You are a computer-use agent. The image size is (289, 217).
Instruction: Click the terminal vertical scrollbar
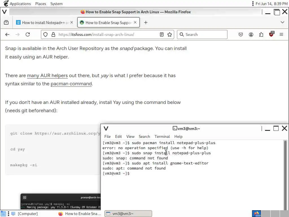[x=285, y=175]
